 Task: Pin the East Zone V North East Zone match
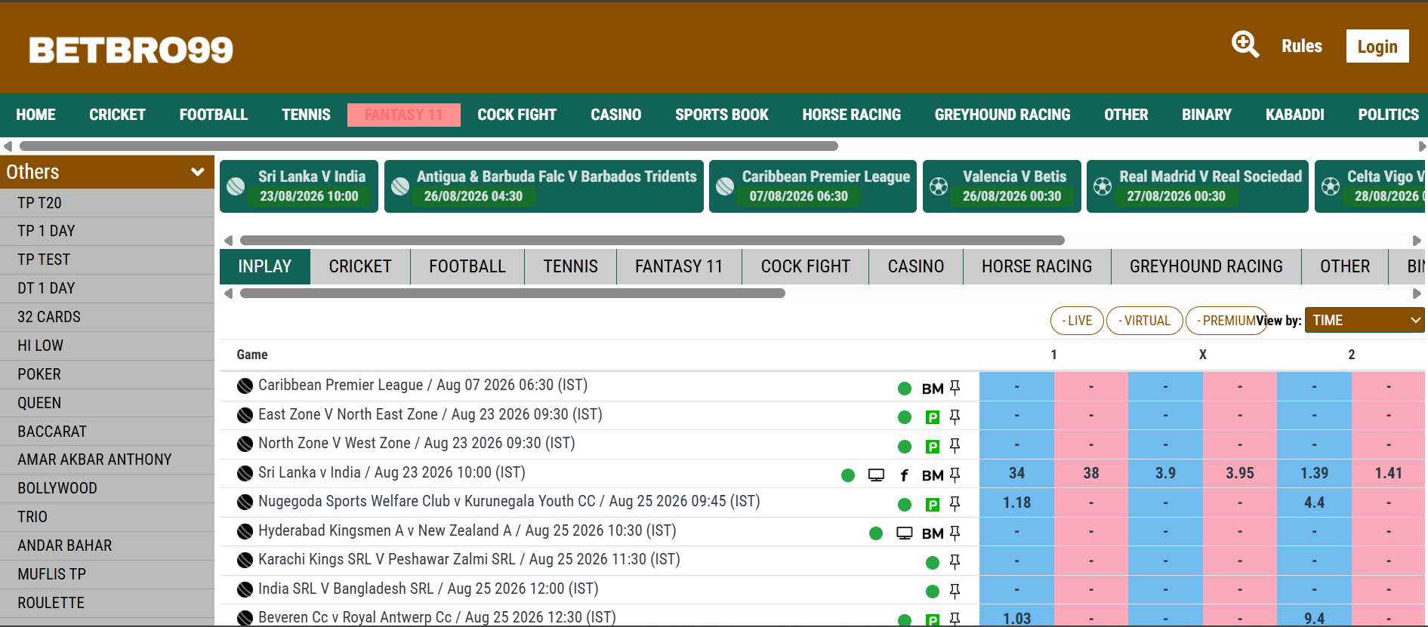pyautogui.click(x=955, y=416)
